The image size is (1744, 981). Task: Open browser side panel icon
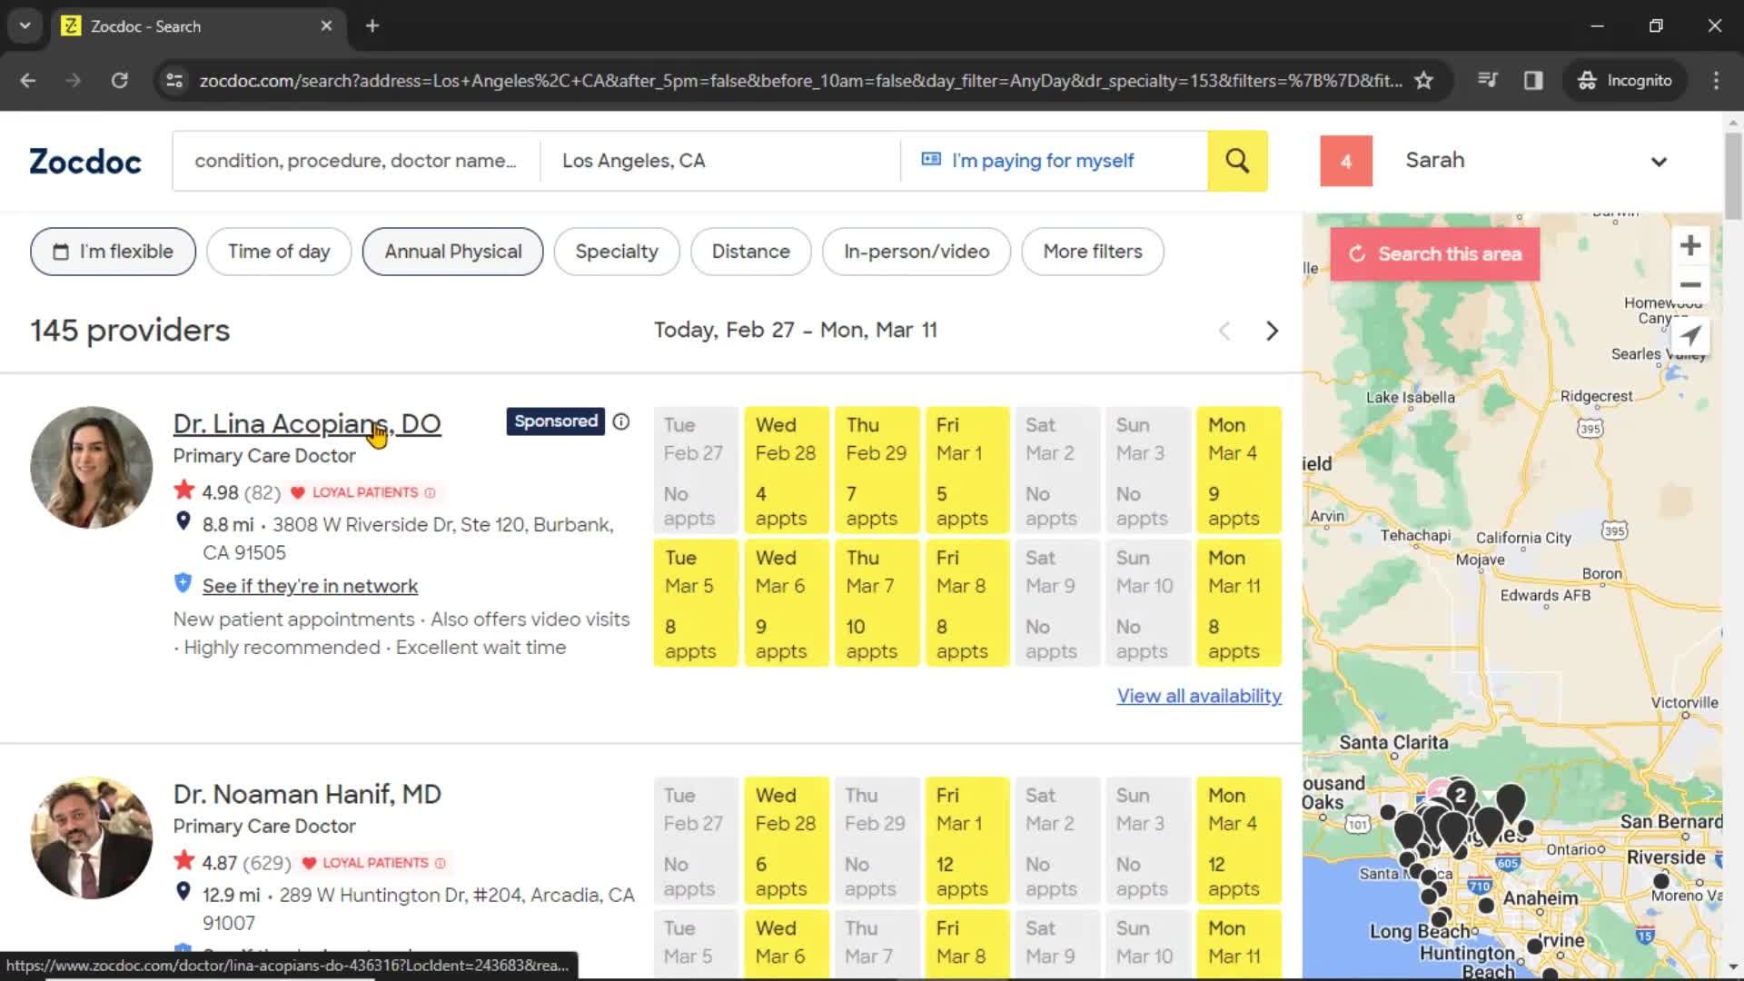pyautogui.click(x=1533, y=80)
